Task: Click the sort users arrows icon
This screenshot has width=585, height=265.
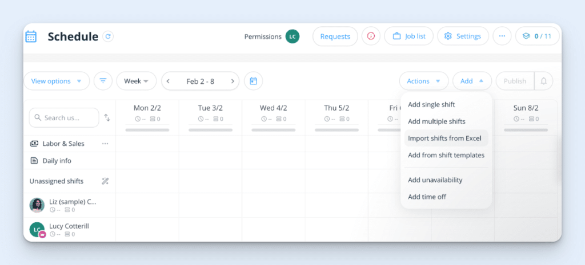Action: pyautogui.click(x=107, y=117)
